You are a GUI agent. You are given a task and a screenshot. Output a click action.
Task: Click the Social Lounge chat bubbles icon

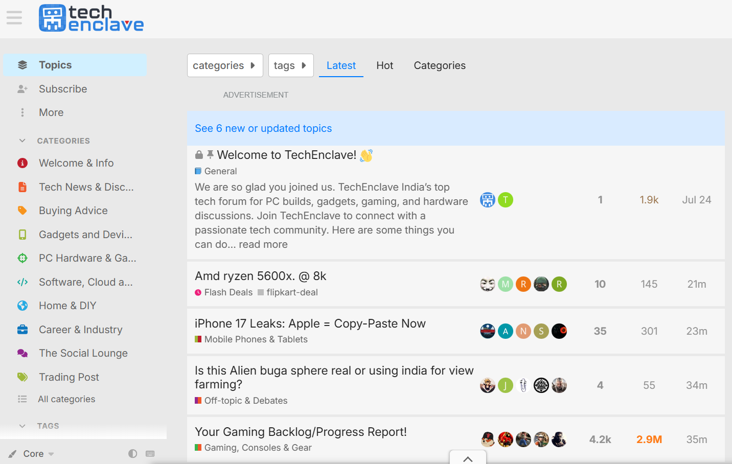point(22,353)
